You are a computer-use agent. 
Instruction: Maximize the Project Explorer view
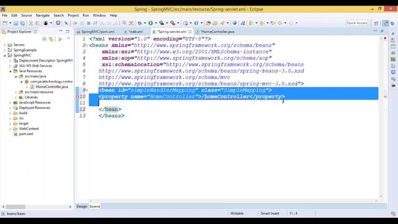pos(68,32)
